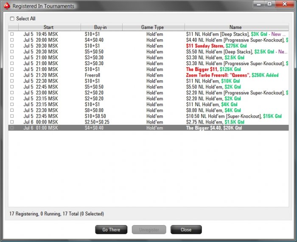The height and width of the screenshot is (242, 297).
Task: Select $3.30 NL Hold'em, $2.5K Gtd entry
Action: (x=215, y=58)
